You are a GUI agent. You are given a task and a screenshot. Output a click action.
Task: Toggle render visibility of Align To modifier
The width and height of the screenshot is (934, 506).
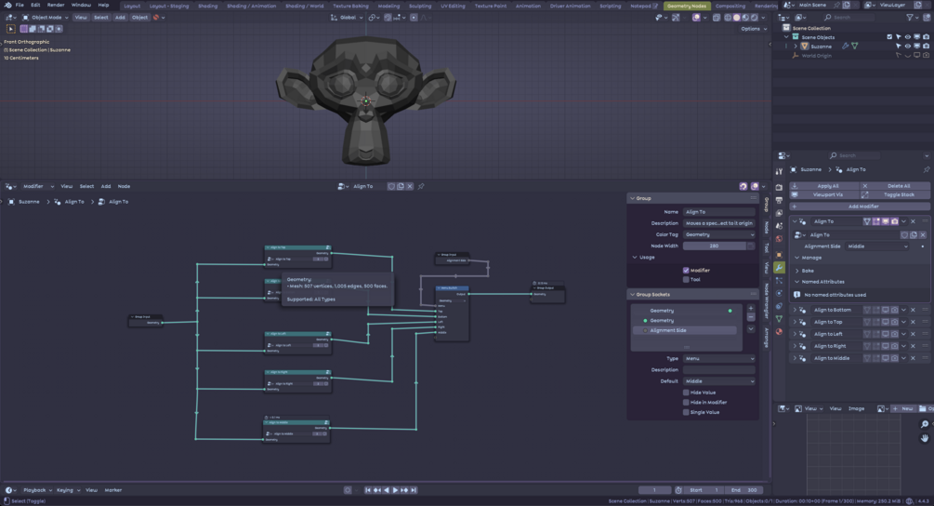pyautogui.click(x=895, y=221)
